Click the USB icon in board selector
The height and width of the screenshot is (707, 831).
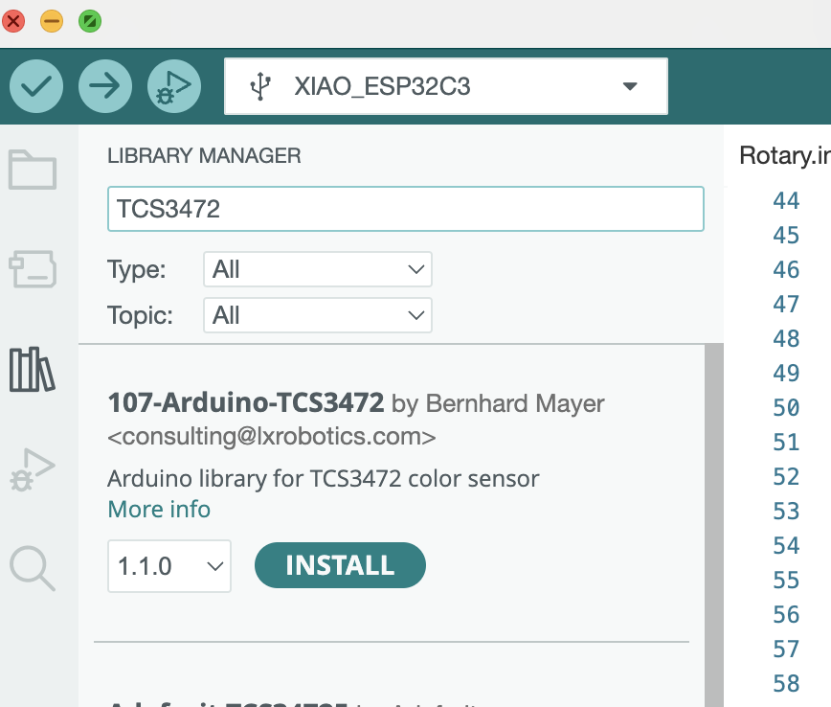(x=260, y=86)
